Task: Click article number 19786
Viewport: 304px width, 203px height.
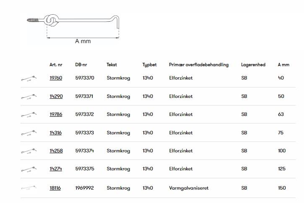Action: (x=56, y=115)
